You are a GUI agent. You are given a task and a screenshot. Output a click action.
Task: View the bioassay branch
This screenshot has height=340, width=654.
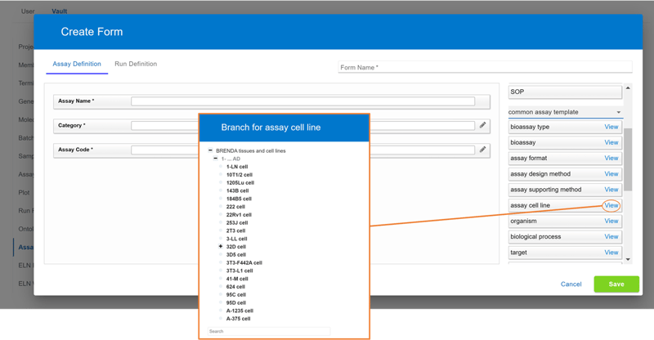(611, 143)
